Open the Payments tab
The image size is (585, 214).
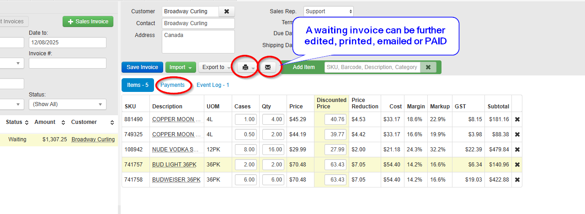[172, 85]
